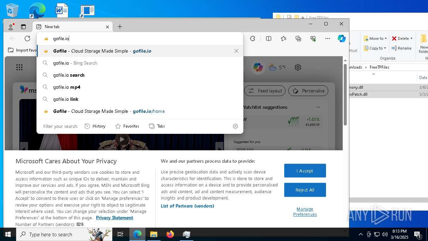
Task: Open List of Partners (vendors) link
Action: point(188,206)
